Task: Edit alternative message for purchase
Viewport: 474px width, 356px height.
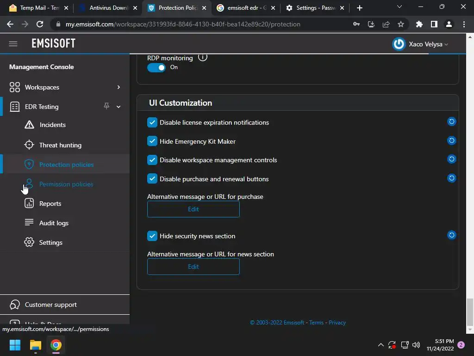Action: (x=193, y=209)
